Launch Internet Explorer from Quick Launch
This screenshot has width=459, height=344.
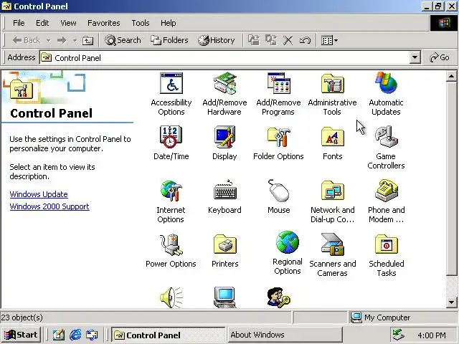pyautogui.click(x=75, y=335)
